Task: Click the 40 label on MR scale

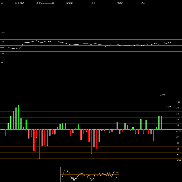Action: pos(178,120)
